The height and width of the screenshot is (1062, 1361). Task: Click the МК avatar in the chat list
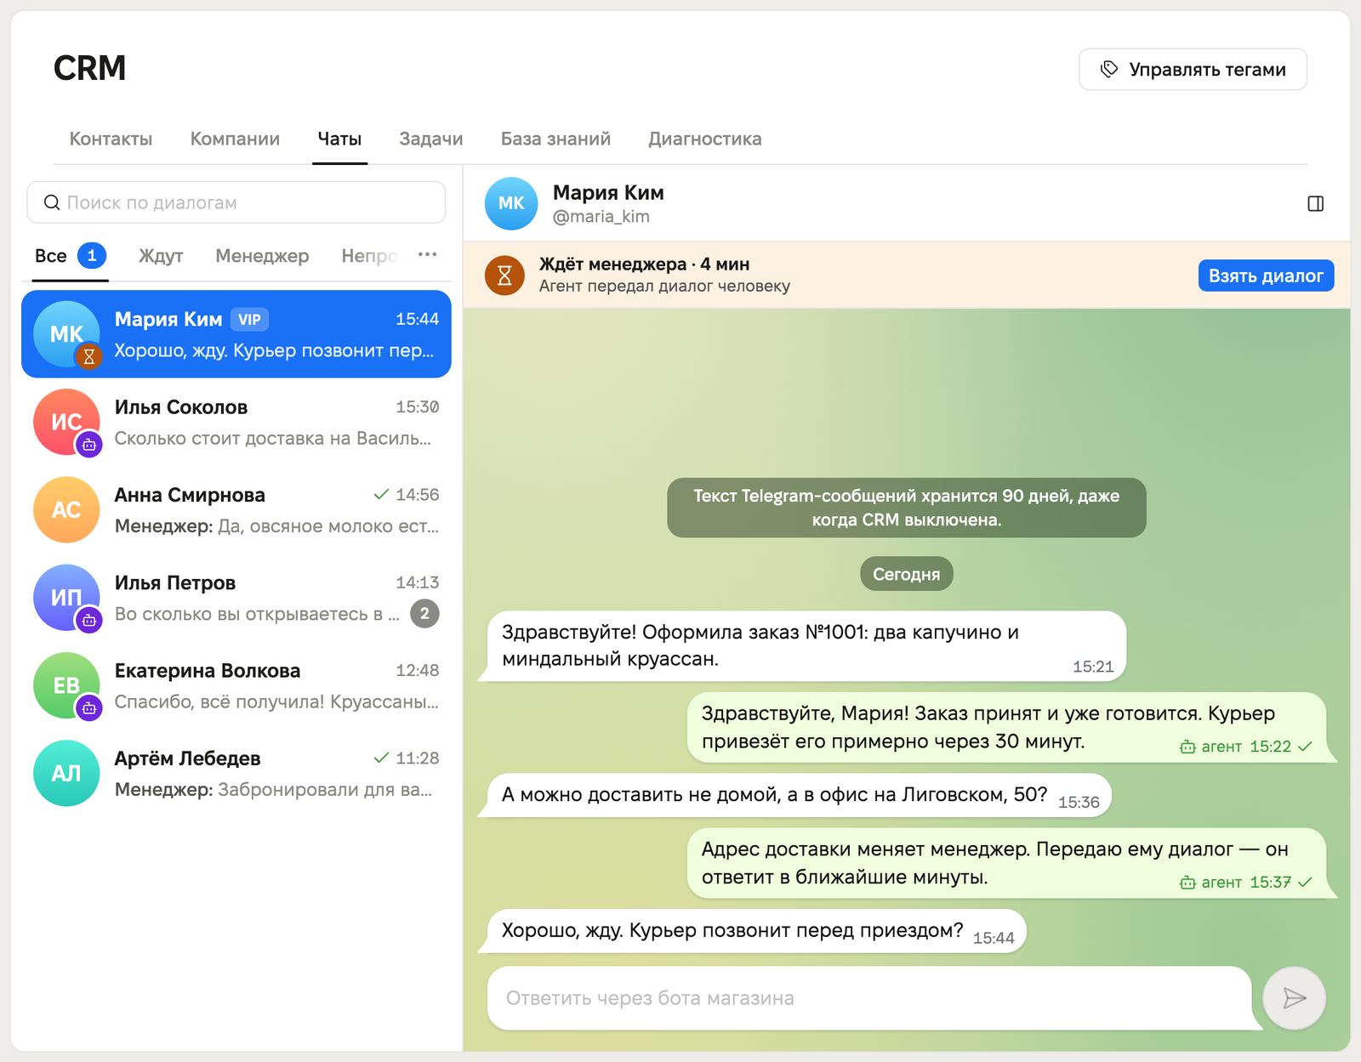pyautogui.click(x=66, y=334)
